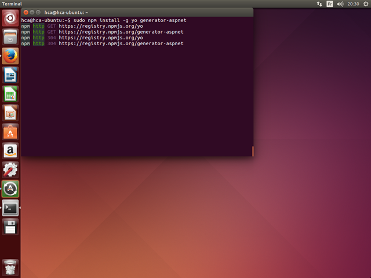This screenshot has height=278, width=371.
Task: Open the Files manager from launcher
Action: pyautogui.click(x=10, y=37)
